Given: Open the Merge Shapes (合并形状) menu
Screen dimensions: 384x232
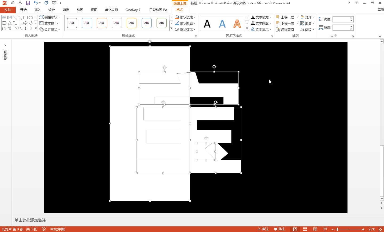Looking at the screenshot, I should click(x=50, y=29).
